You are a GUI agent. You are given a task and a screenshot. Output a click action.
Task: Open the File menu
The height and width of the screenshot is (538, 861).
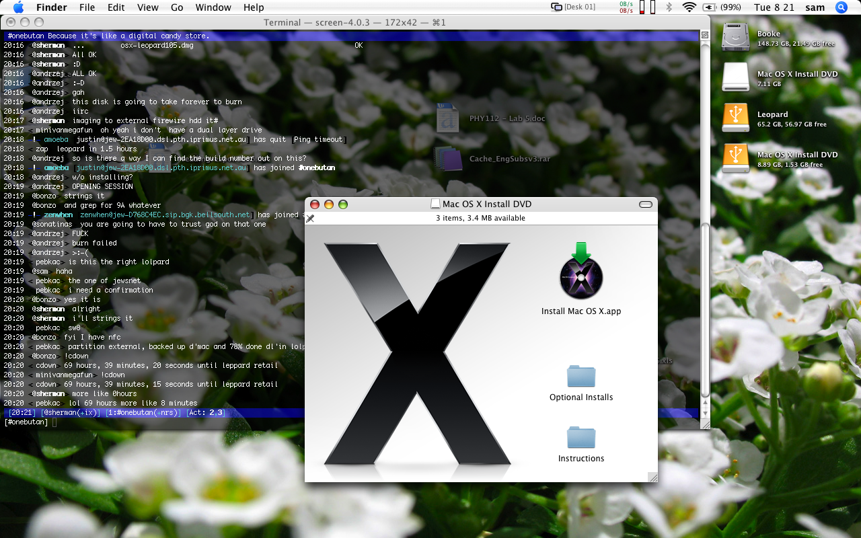(x=87, y=7)
